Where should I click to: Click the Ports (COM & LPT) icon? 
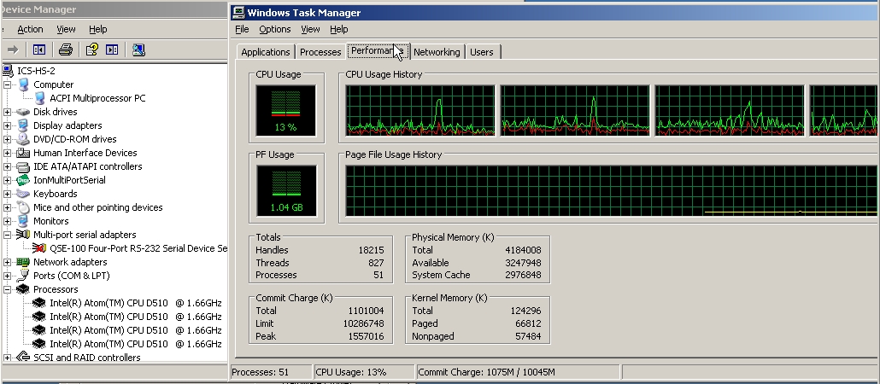click(23, 276)
